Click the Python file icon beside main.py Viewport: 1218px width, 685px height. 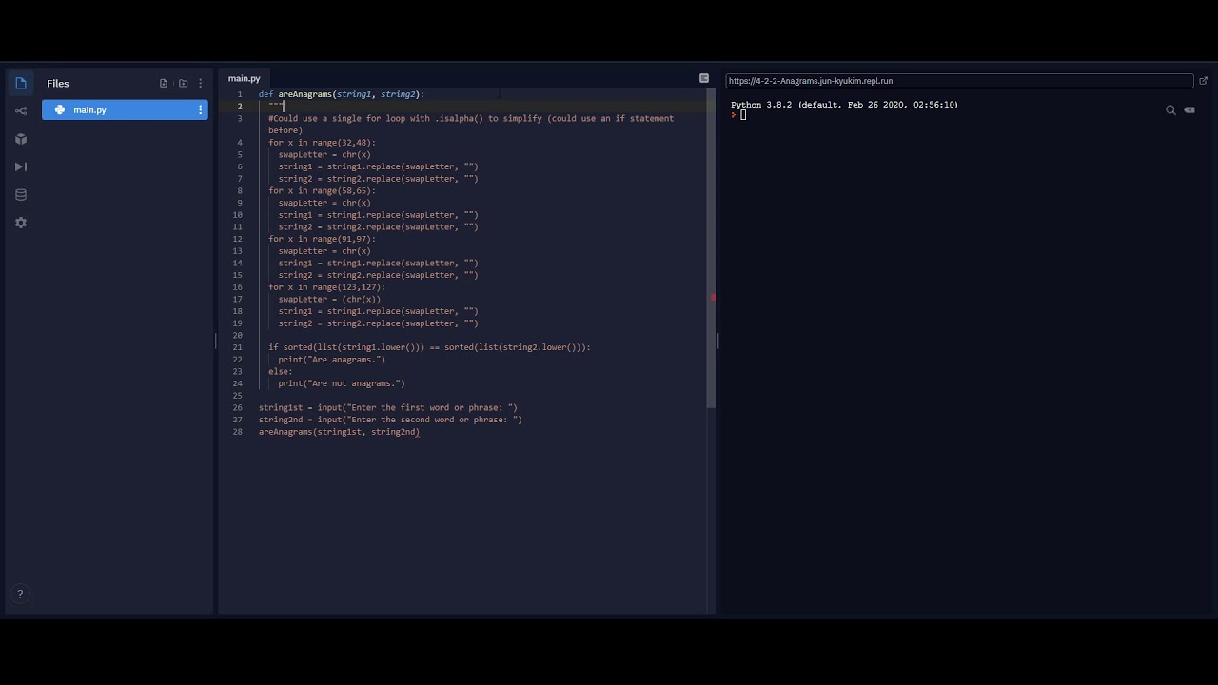(x=60, y=110)
